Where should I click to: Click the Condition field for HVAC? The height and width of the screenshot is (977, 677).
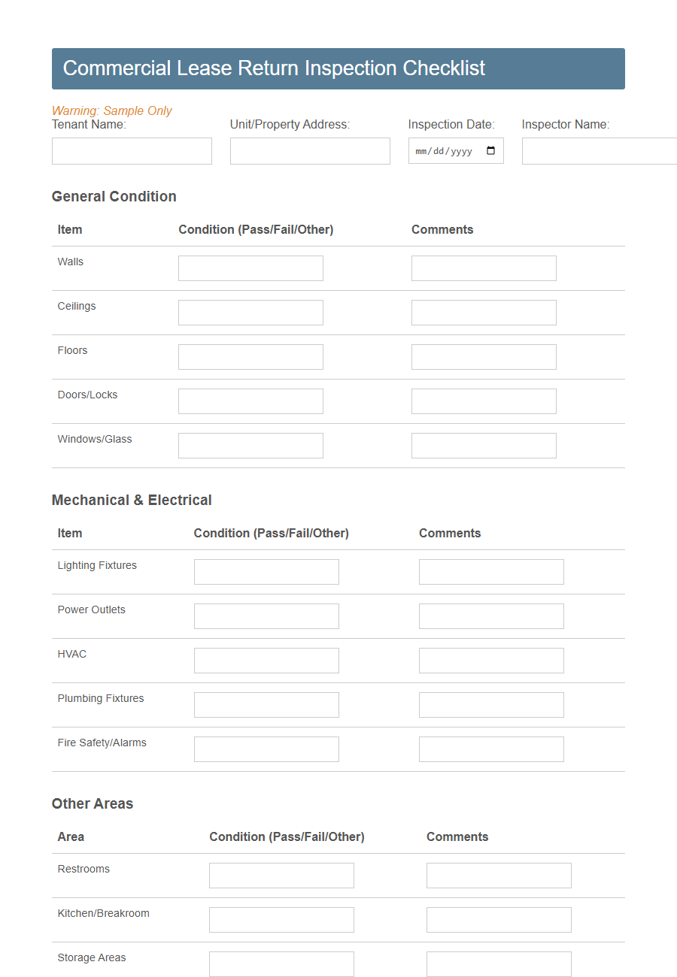click(x=266, y=660)
